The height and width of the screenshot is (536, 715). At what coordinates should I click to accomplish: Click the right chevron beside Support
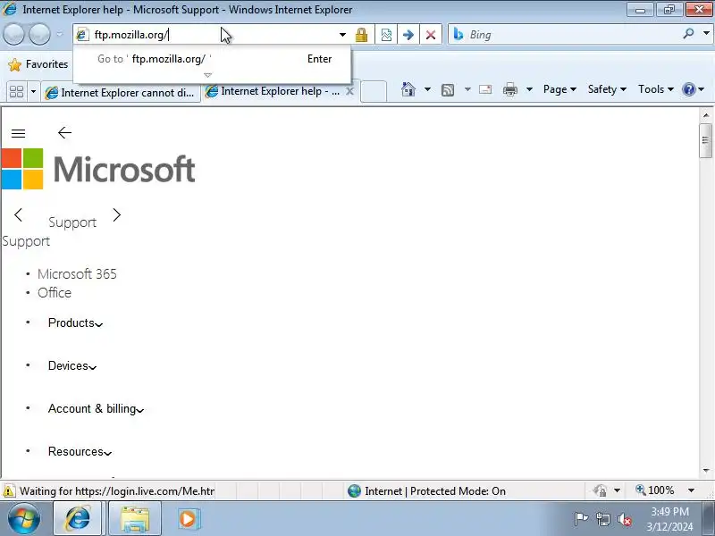pos(117,214)
